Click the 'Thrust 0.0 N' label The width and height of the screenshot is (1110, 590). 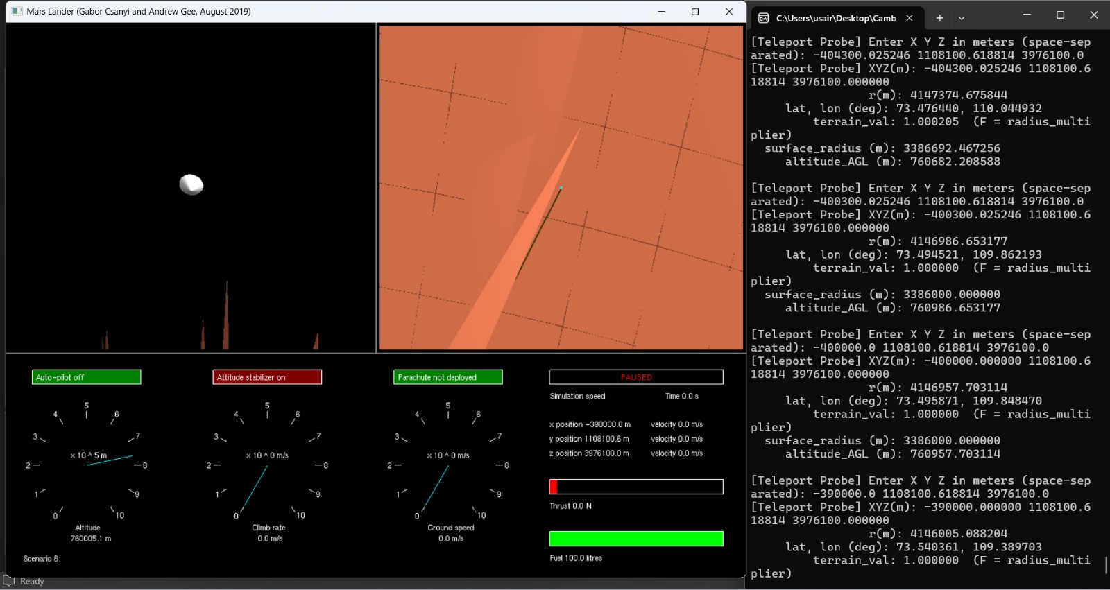(x=570, y=506)
